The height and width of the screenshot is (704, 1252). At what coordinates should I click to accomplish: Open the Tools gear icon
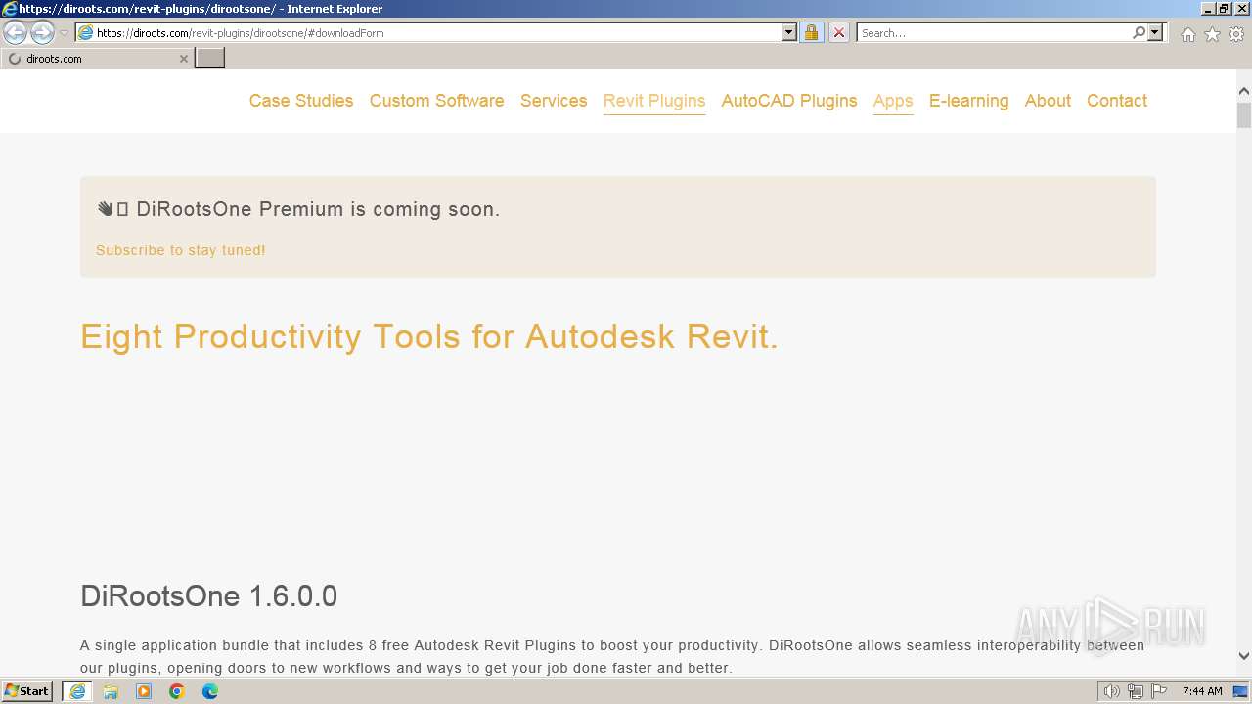1236,33
